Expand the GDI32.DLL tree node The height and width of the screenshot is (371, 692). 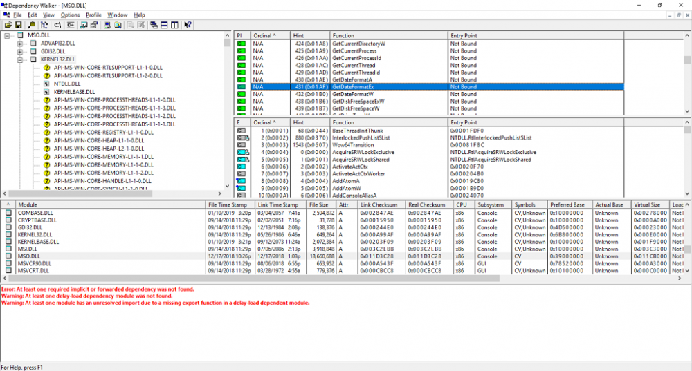(20, 51)
